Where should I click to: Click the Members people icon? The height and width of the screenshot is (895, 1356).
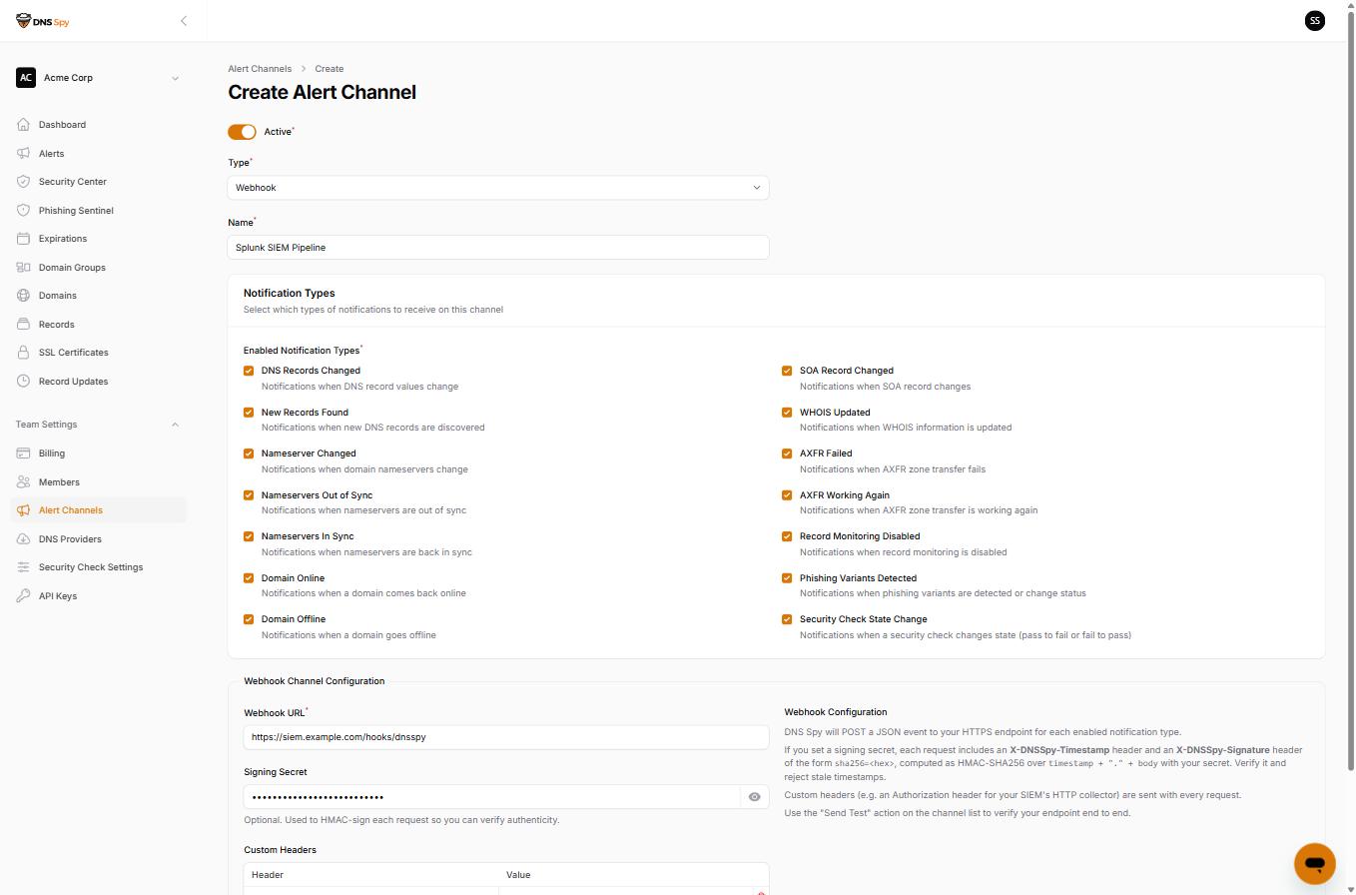click(24, 482)
